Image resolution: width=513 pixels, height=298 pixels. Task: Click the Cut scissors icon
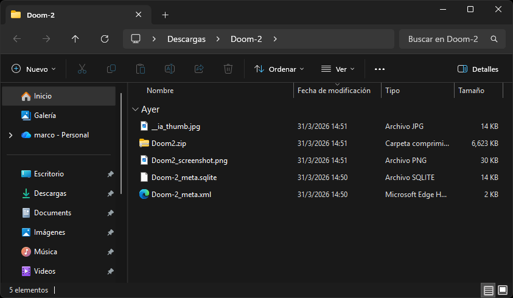82,69
